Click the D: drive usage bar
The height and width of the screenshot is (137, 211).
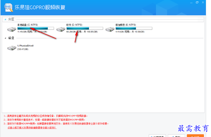(x=85, y=28)
